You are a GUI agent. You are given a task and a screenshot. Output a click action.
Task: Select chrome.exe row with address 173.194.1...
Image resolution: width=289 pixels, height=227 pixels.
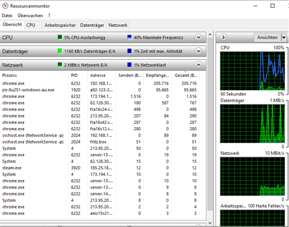click(99, 96)
